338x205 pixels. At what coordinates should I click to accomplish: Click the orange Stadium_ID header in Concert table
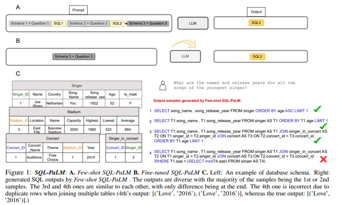72,148
